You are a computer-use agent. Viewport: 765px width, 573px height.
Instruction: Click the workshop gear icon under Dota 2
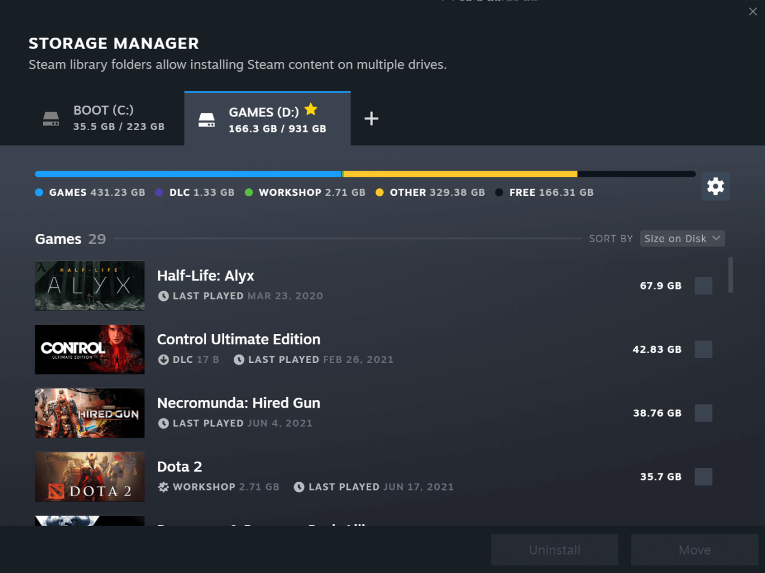click(163, 486)
